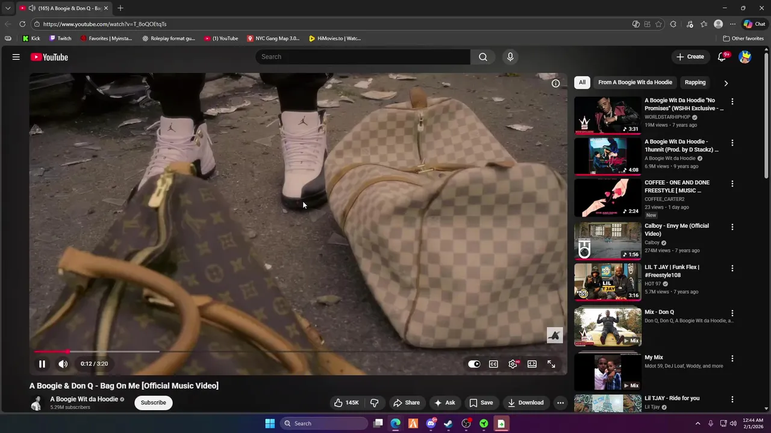Open the Ask AI button
This screenshot has height=433, width=771.
445,403
